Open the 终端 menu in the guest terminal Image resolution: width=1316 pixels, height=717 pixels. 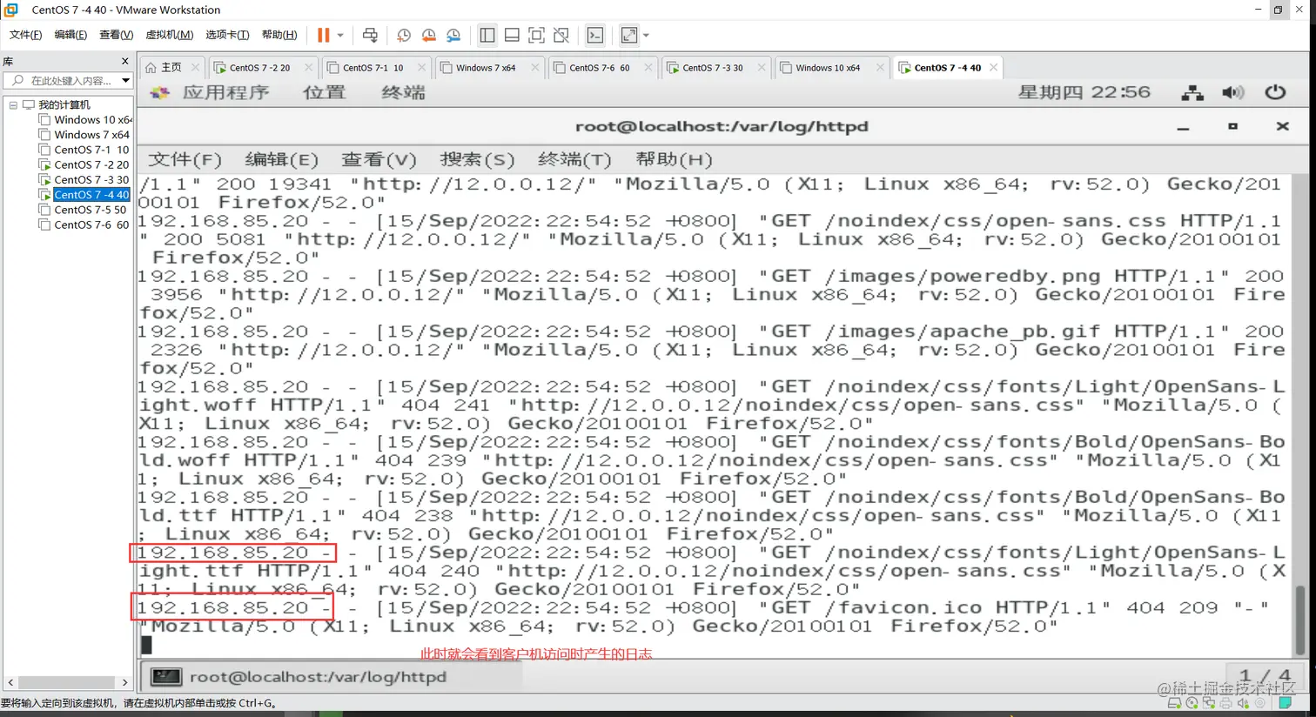(574, 159)
